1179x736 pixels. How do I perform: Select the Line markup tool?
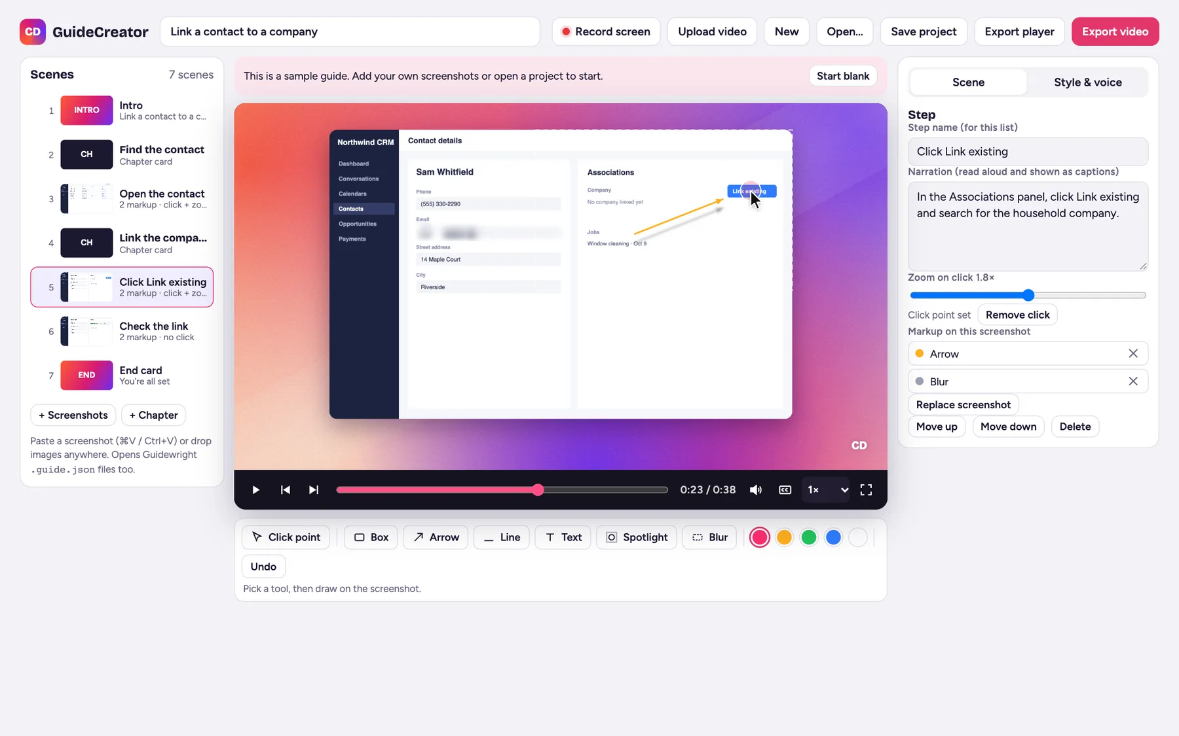click(x=501, y=537)
